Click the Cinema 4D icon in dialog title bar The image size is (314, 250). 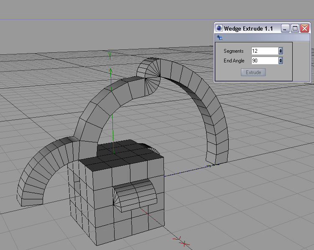pos(219,28)
